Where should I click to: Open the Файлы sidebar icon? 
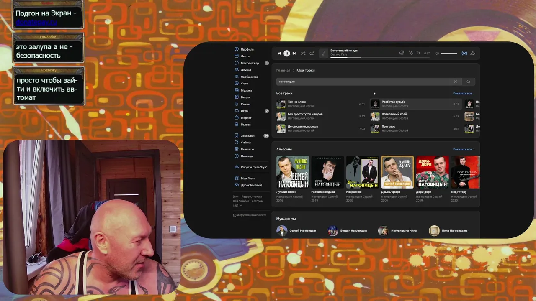pyautogui.click(x=237, y=143)
